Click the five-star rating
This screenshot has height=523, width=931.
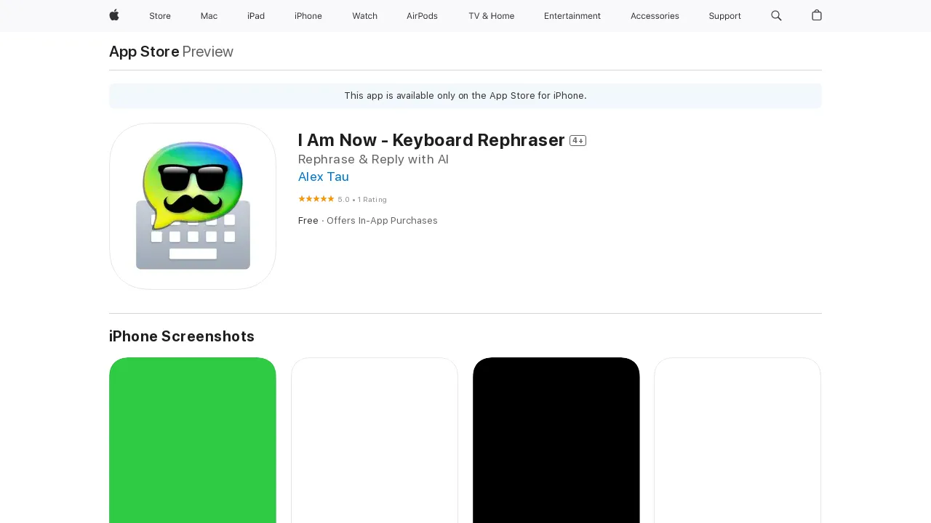(316, 199)
